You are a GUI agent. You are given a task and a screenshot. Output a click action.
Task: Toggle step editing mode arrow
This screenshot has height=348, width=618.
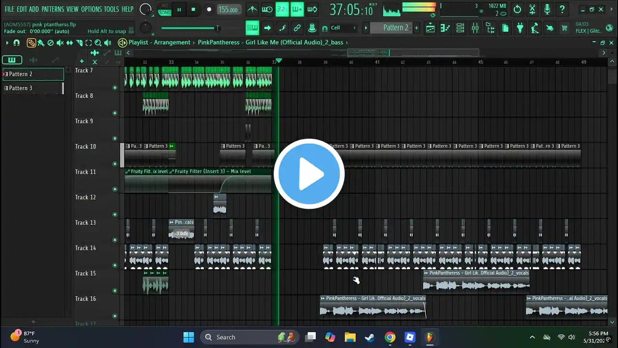click(267, 28)
